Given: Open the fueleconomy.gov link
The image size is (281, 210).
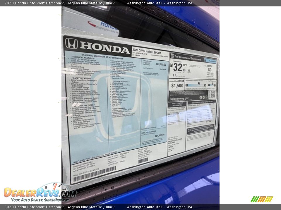Looking at the screenshot, I should (180, 99).
